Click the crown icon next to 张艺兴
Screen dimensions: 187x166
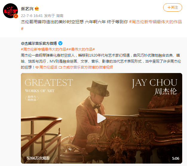tap(37, 9)
